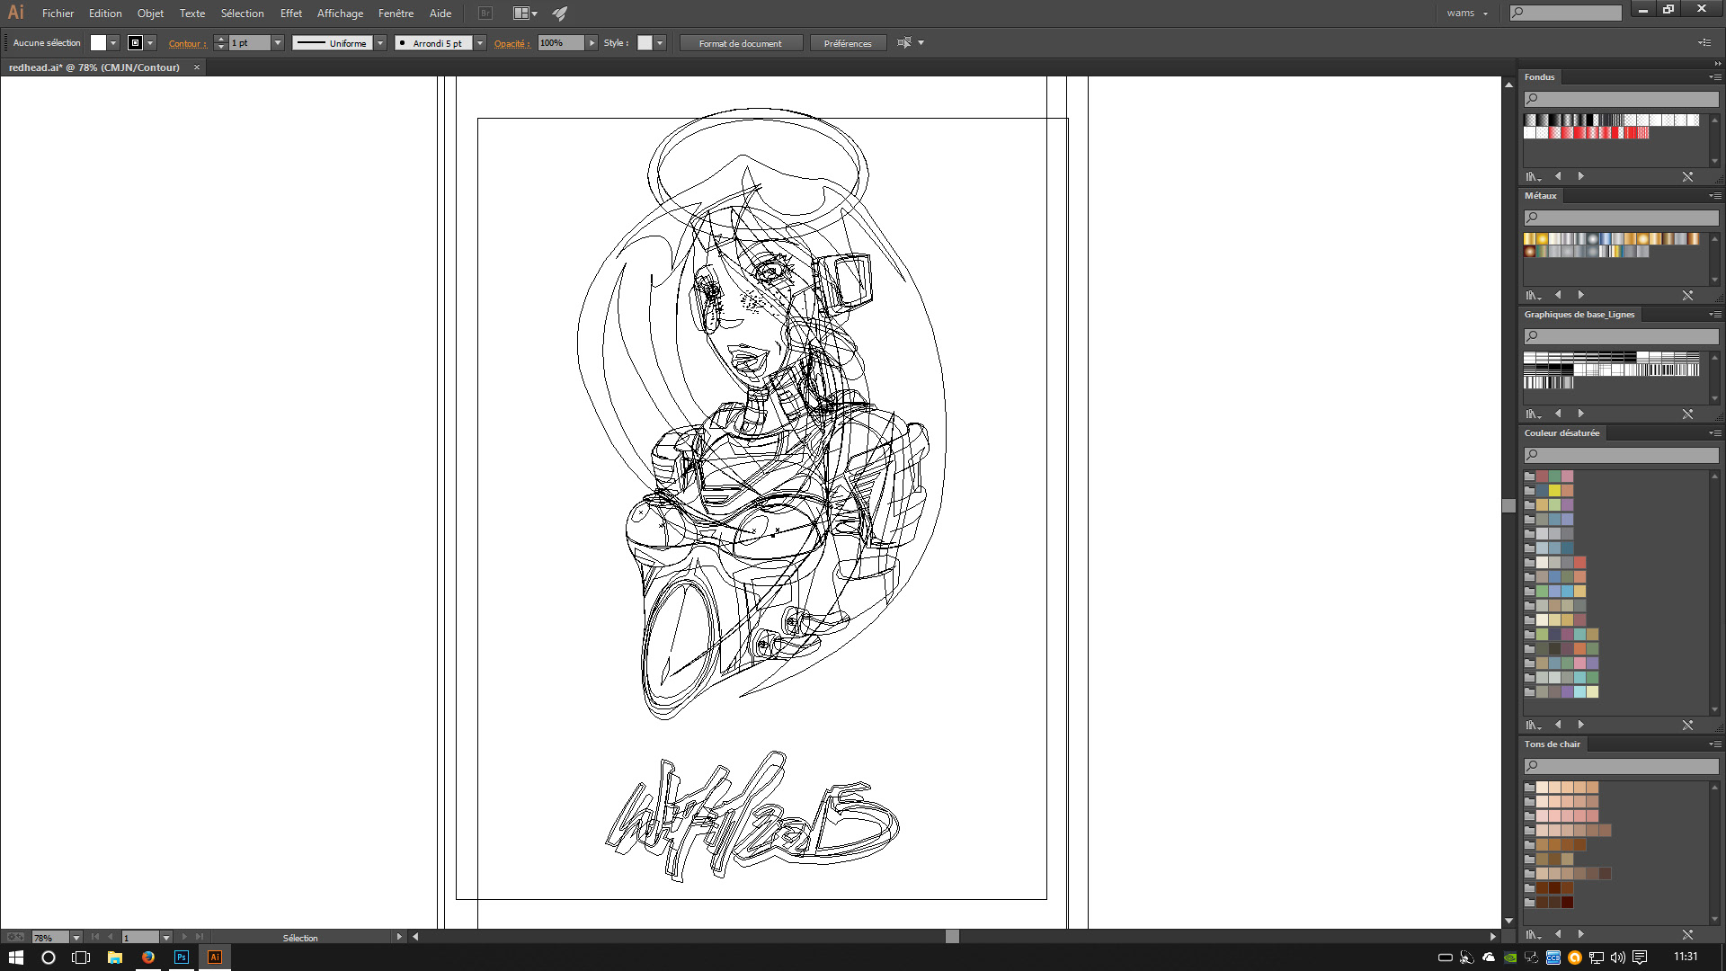Select the first gold gradient swatch in Métaux
Screen dimensions: 1726x971
pyautogui.click(x=1530, y=239)
